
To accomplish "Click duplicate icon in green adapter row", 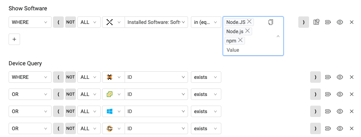I will (328, 94).
